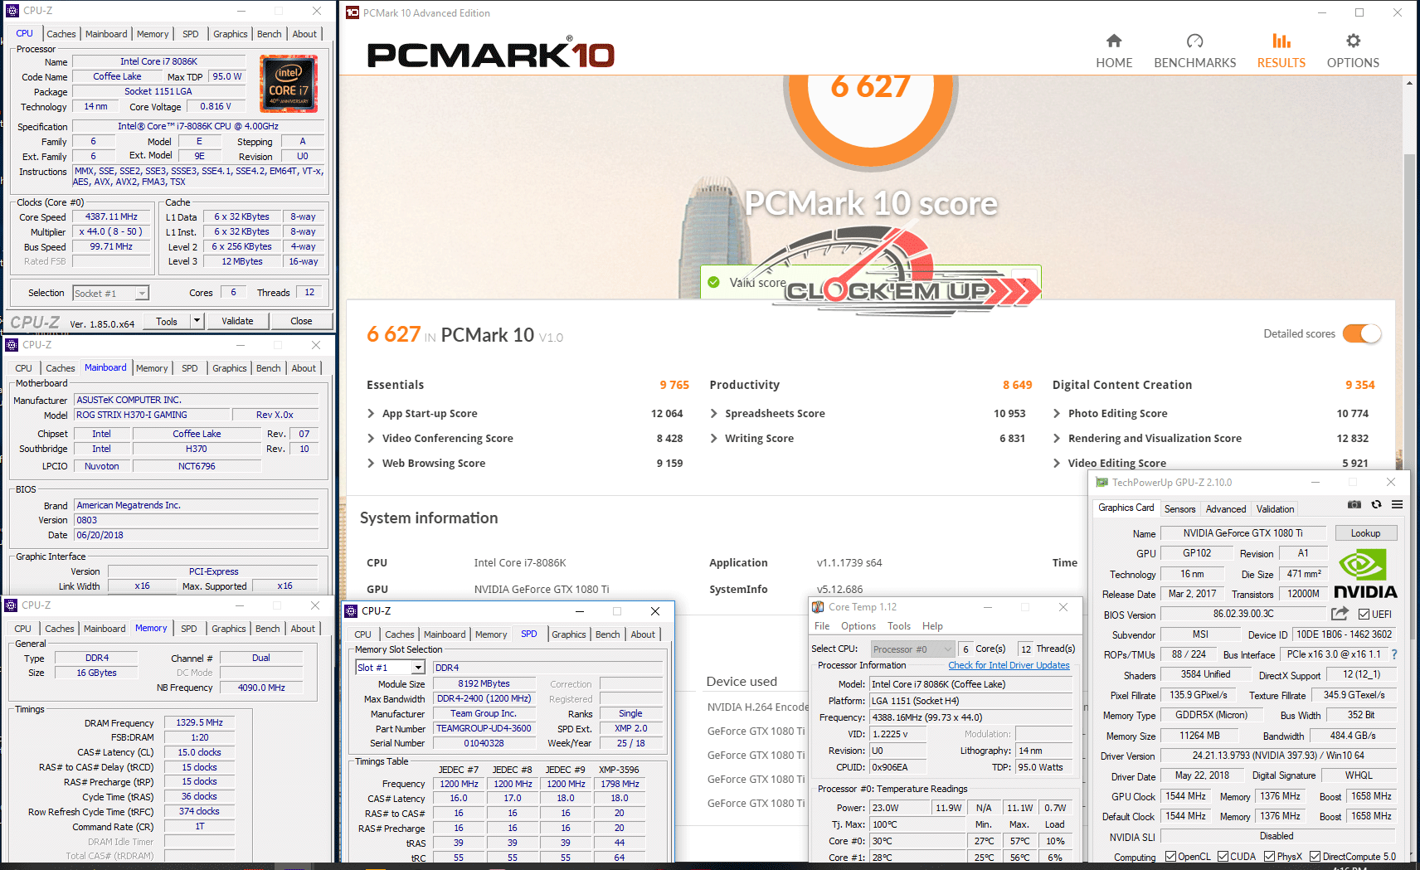Click the GPU-Z screenshot camera icon
The width and height of the screenshot is (1420, 870).
(1354, 504)
